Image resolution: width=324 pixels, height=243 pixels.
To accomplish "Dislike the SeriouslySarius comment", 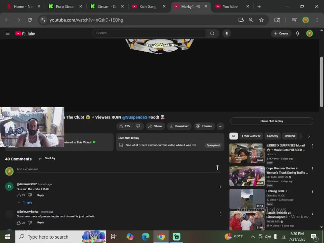I will coord(30,222).
